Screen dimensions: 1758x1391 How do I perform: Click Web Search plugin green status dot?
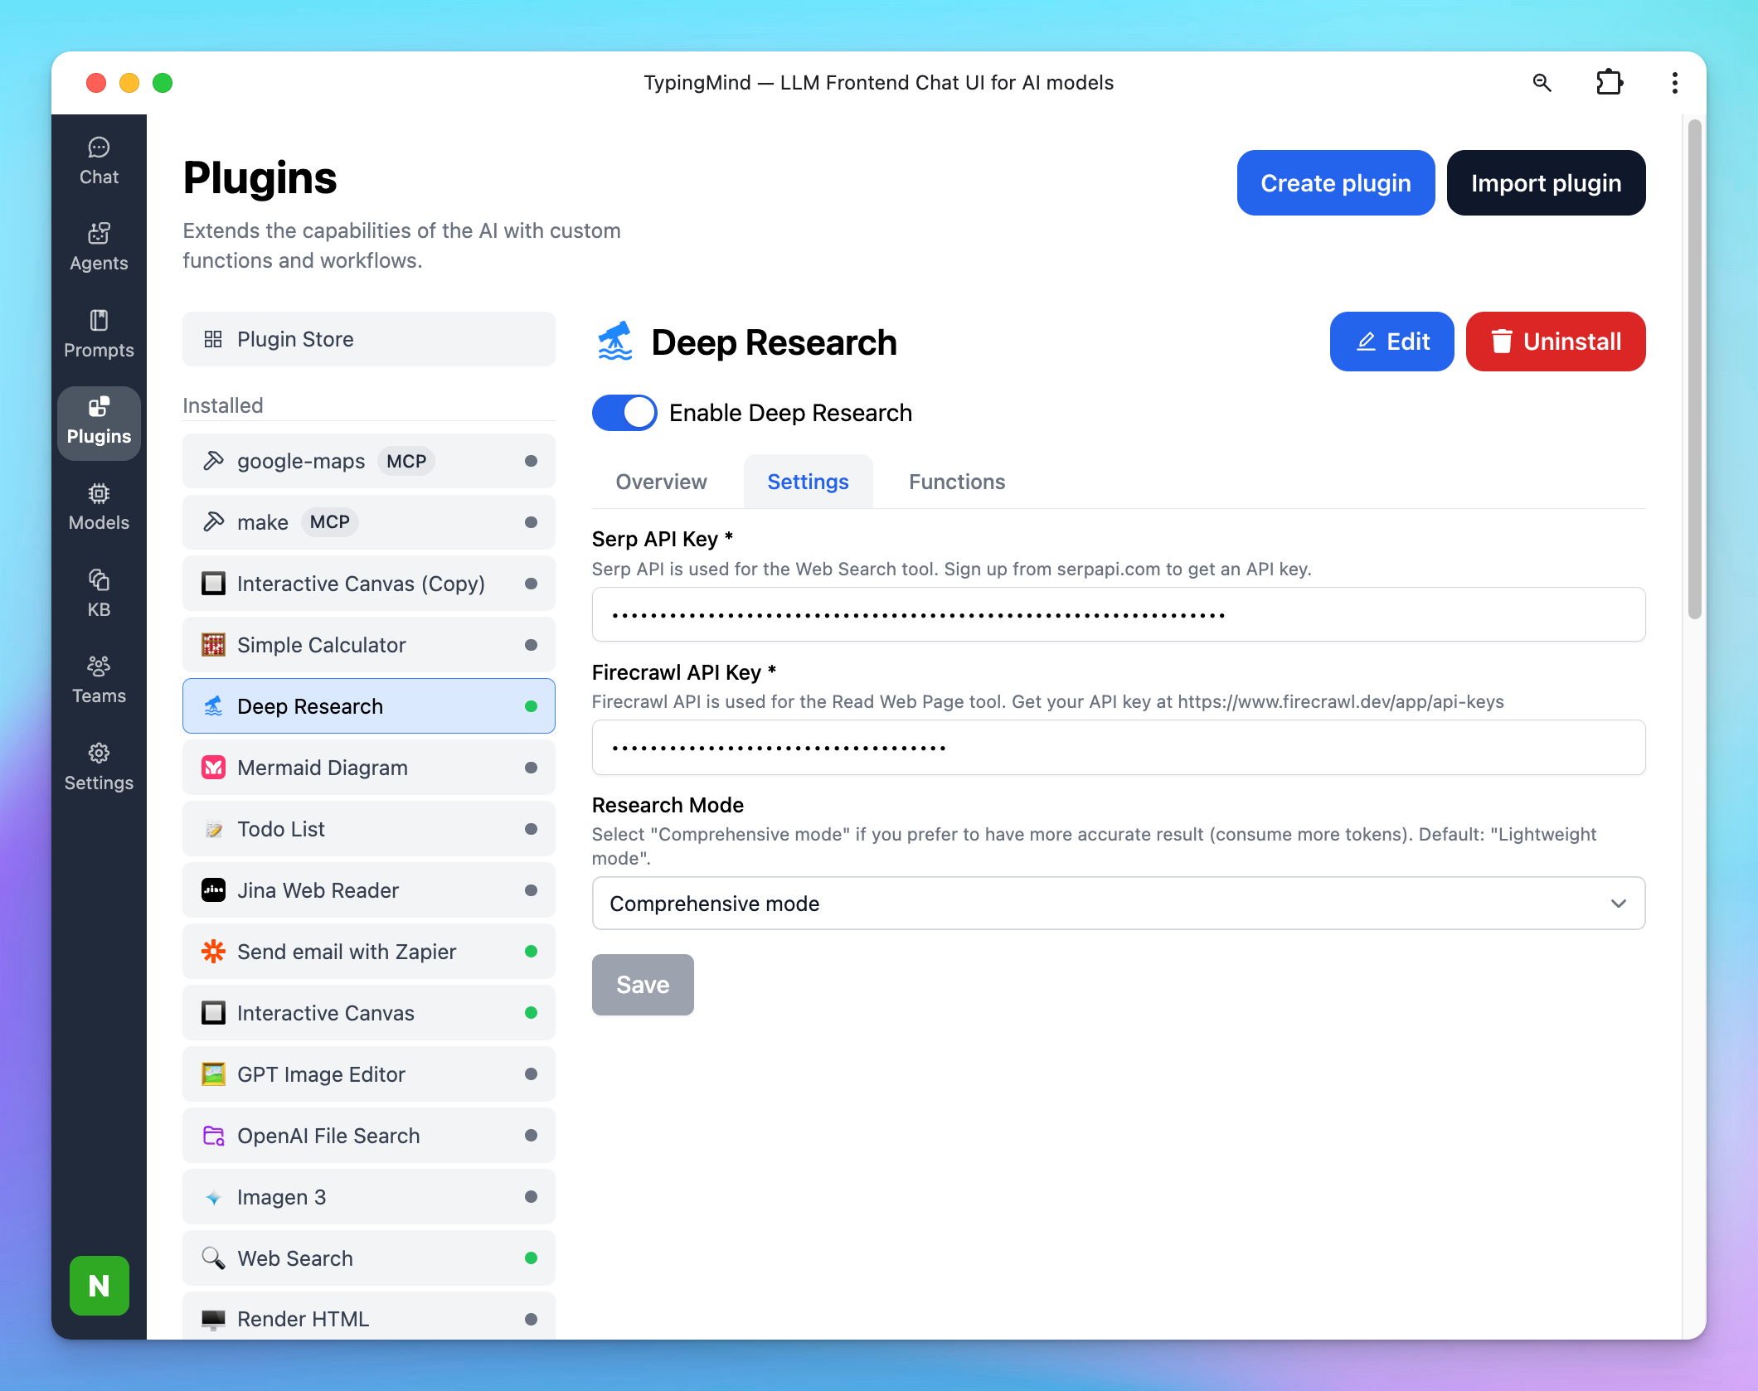(x=531, y=1258)
